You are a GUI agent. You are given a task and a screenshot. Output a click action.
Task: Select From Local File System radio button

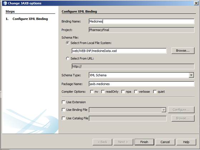click(68, 43)
